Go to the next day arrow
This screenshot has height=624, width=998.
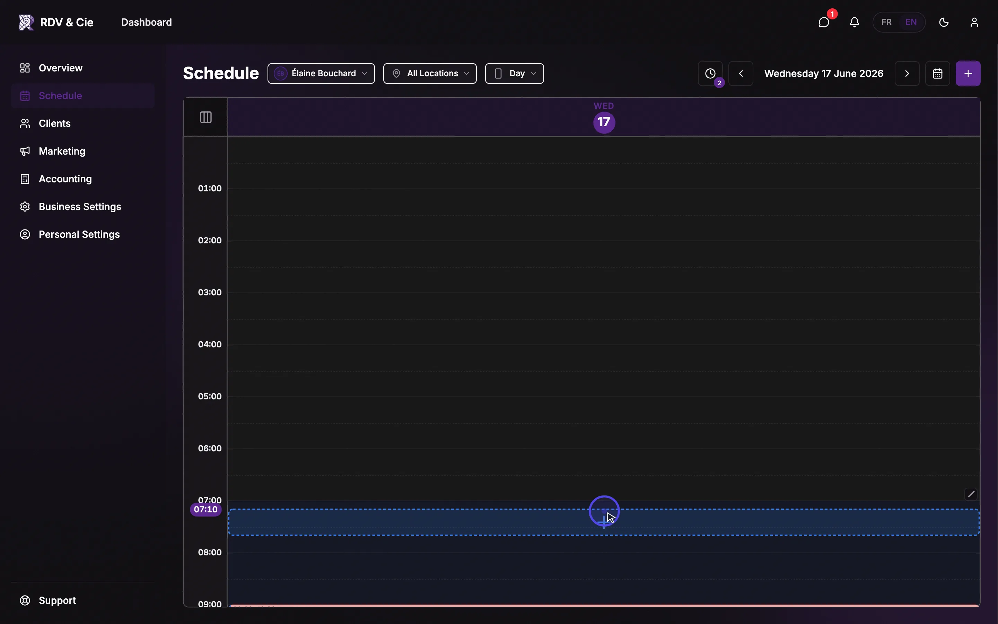907,73
